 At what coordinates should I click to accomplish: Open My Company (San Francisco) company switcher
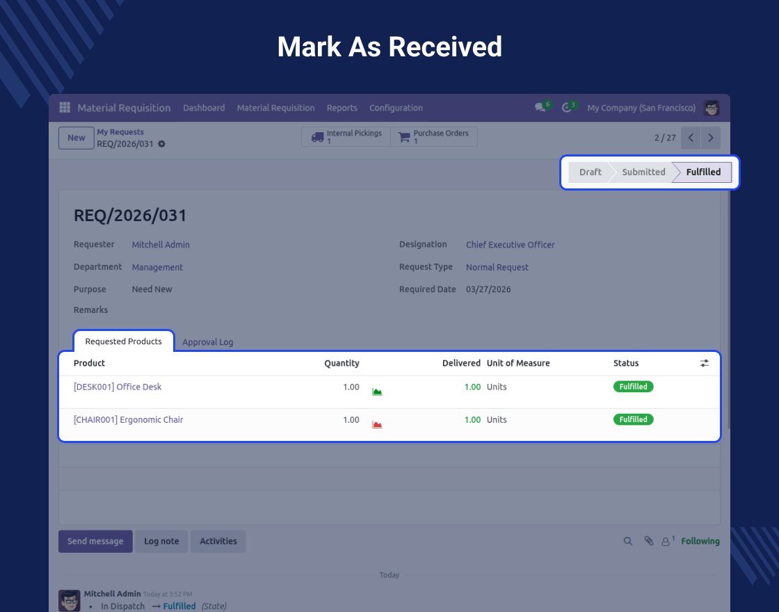click(x=641, y=108)
